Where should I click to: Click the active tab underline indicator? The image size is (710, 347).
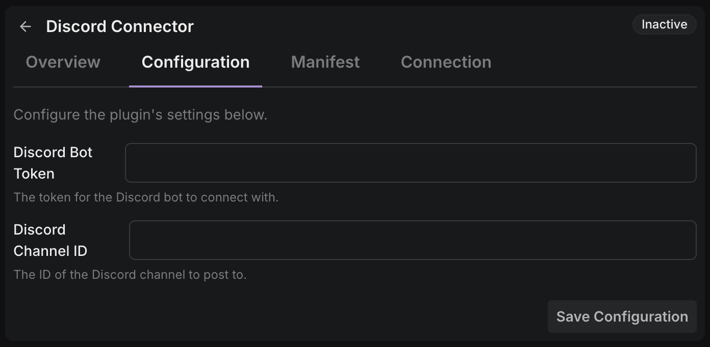(x=195, y=86)
